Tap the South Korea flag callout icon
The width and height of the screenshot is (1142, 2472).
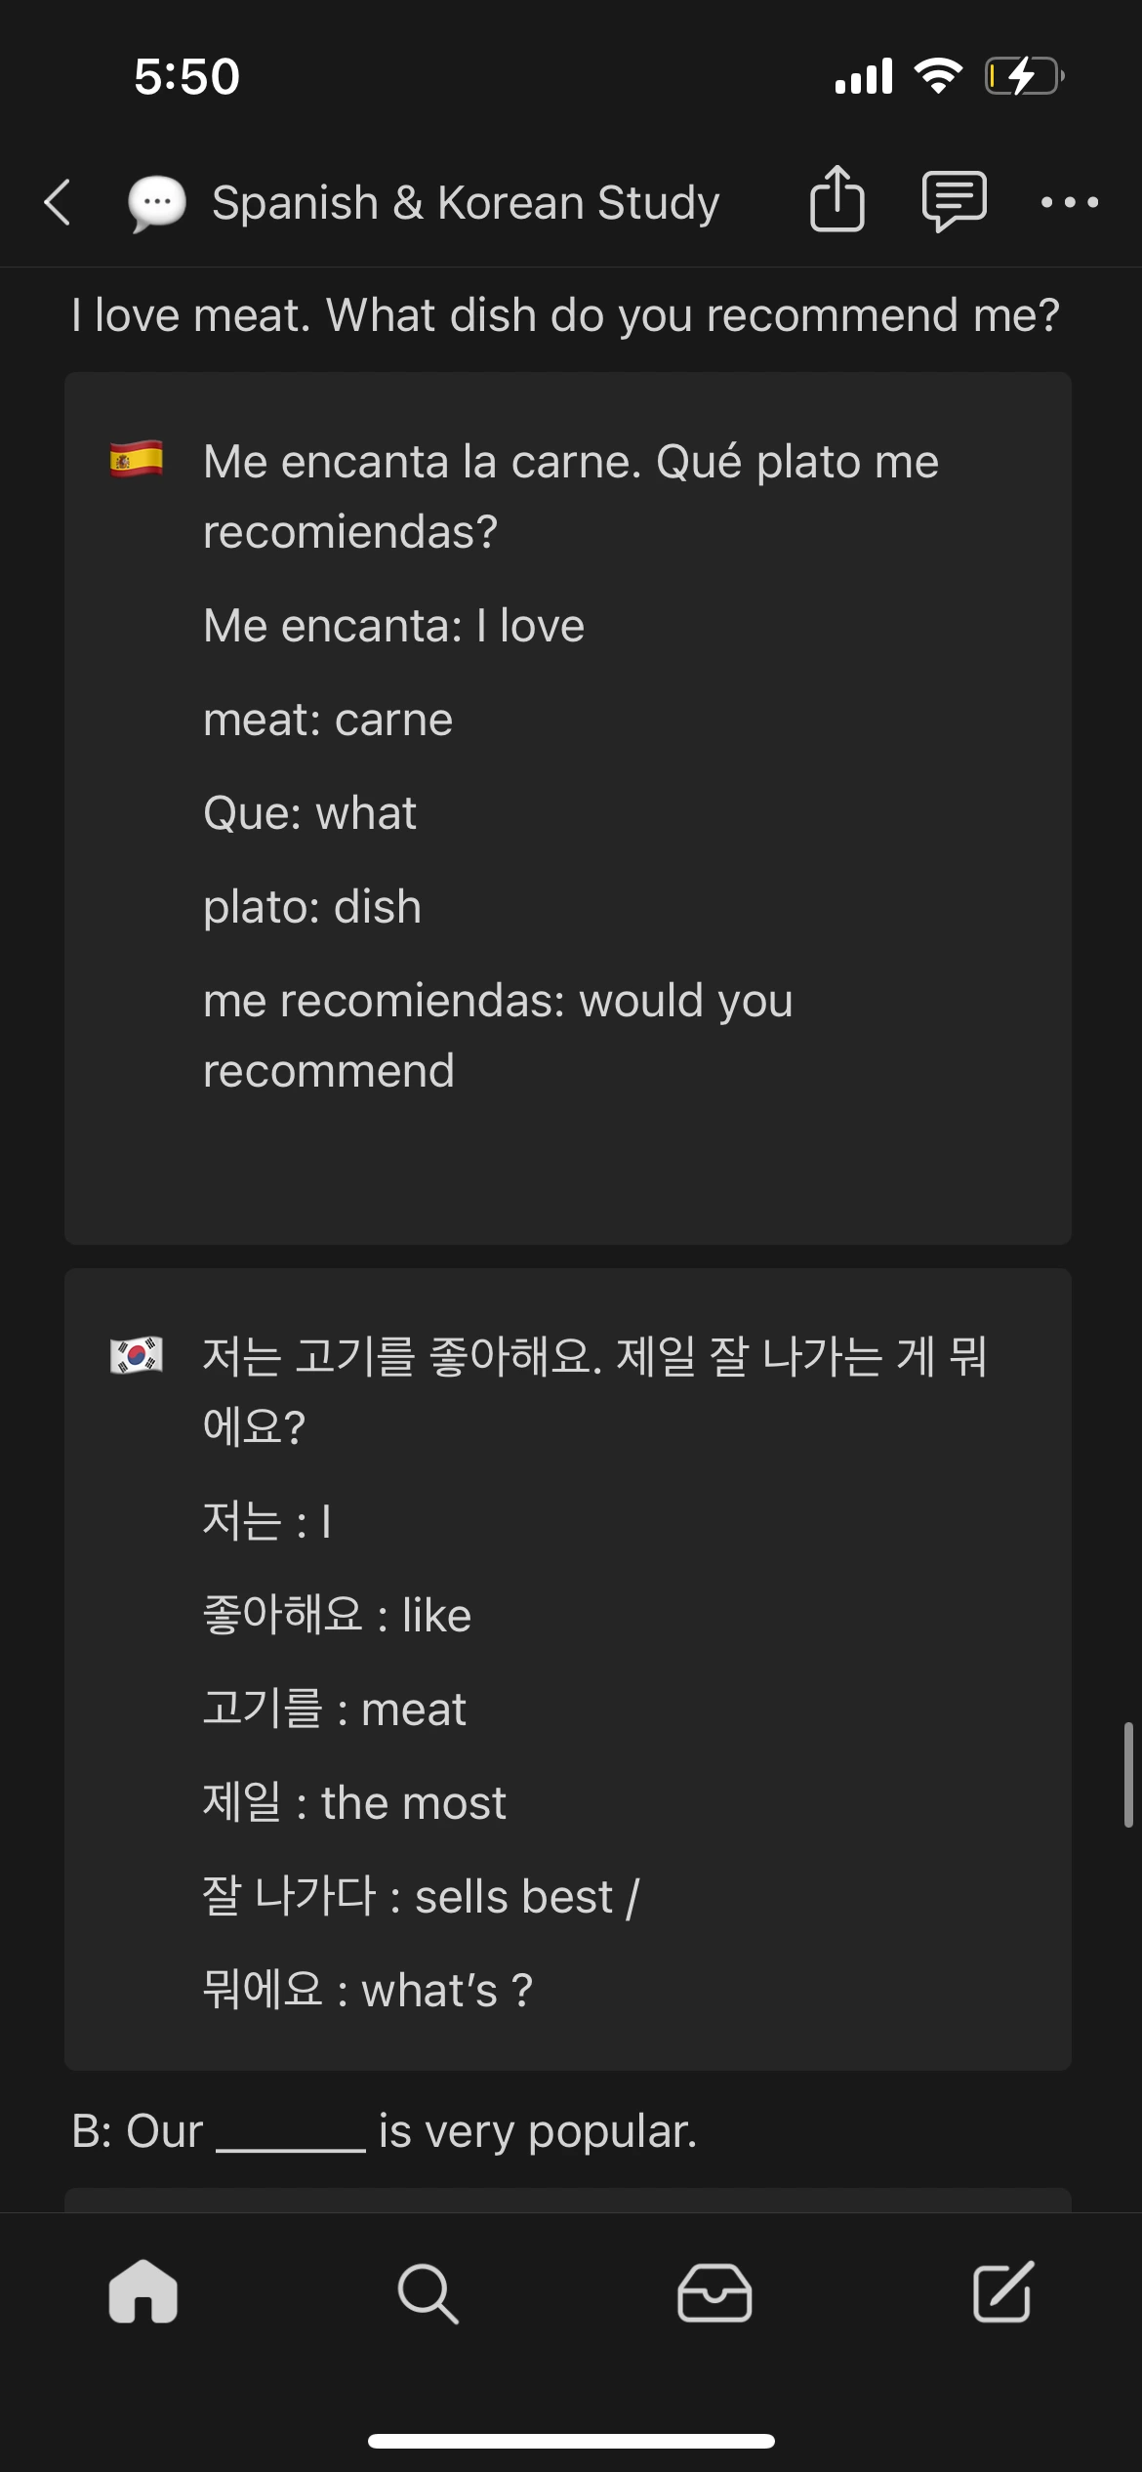point(137,1356)
